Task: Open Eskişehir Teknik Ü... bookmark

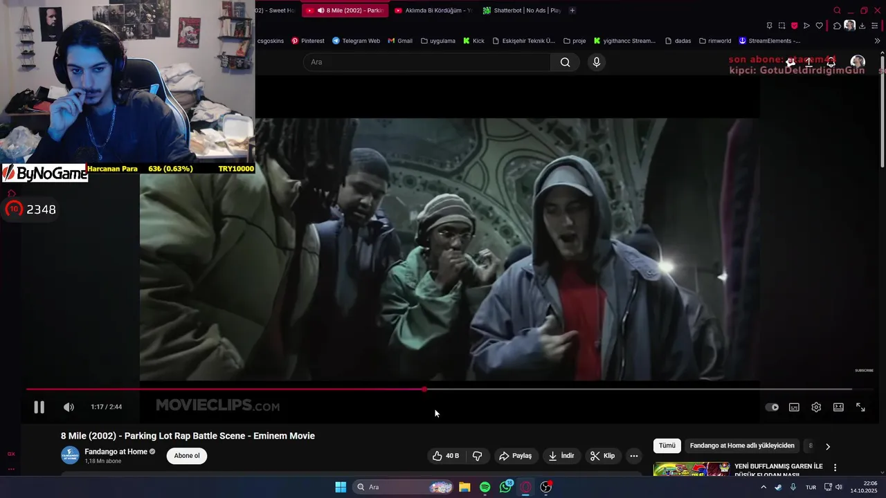Action: pos(523,41)
